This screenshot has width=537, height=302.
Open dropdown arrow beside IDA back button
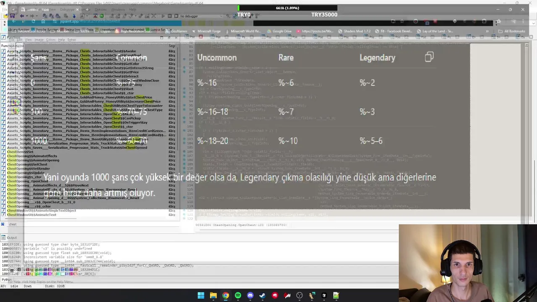[x=26, y=16]
